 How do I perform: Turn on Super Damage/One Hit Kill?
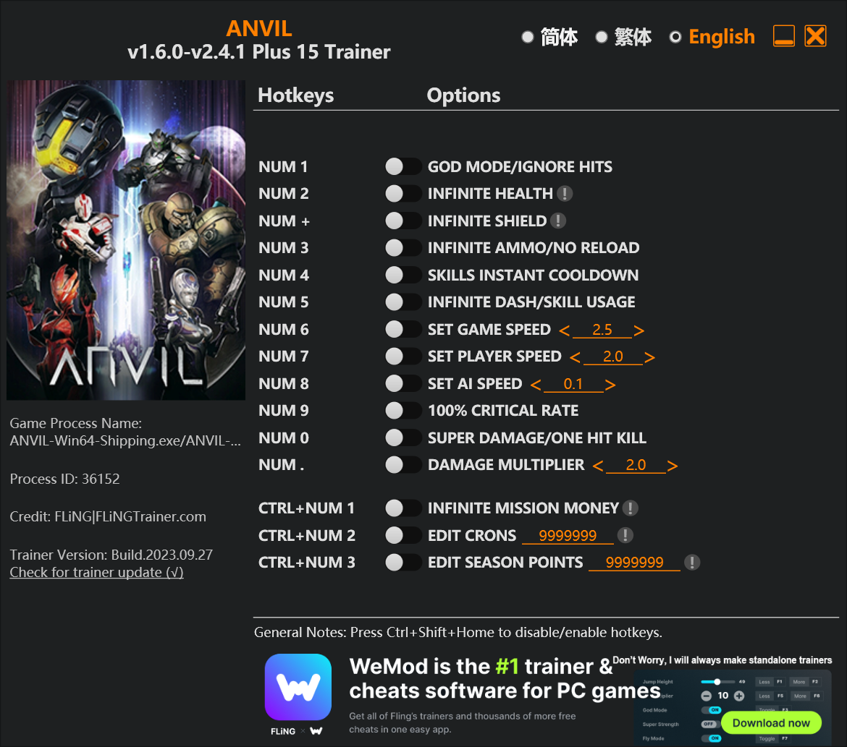[x=403, y=437]
